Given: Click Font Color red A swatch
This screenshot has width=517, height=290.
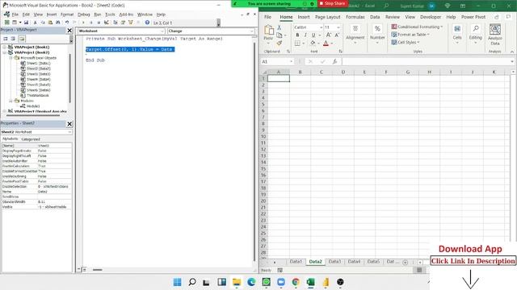Looking at the screenshot, I should click(326, 43).
